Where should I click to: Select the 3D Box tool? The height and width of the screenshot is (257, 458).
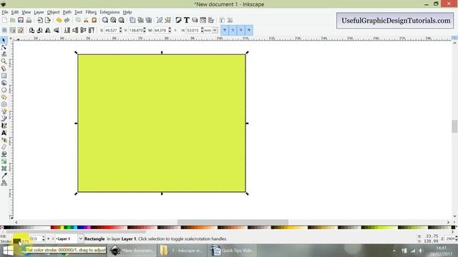[4, 83]
